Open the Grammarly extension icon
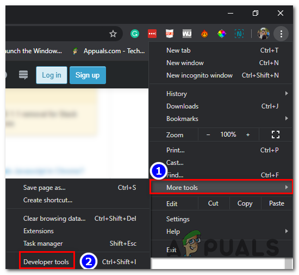The width and height of the screenshot is (299, 275). (135, 34)
